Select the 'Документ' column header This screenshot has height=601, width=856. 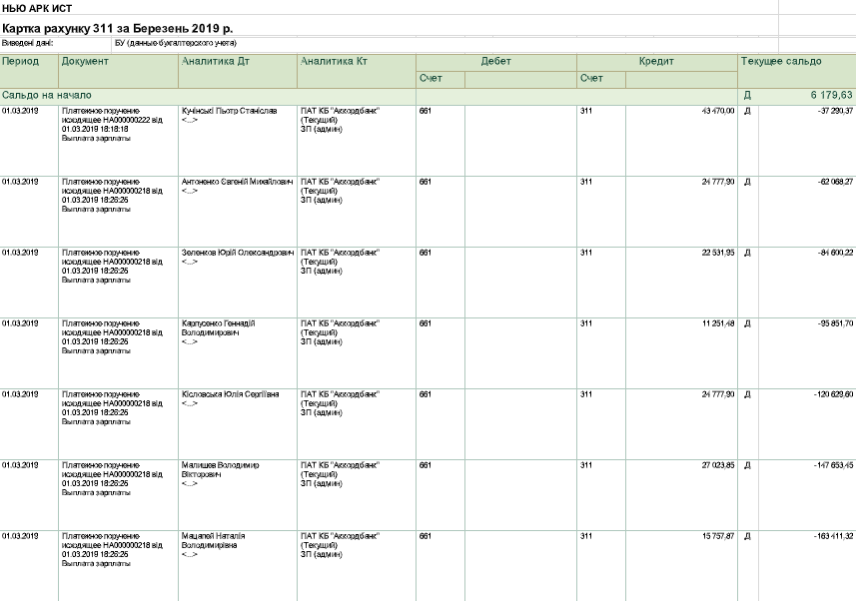85,62
